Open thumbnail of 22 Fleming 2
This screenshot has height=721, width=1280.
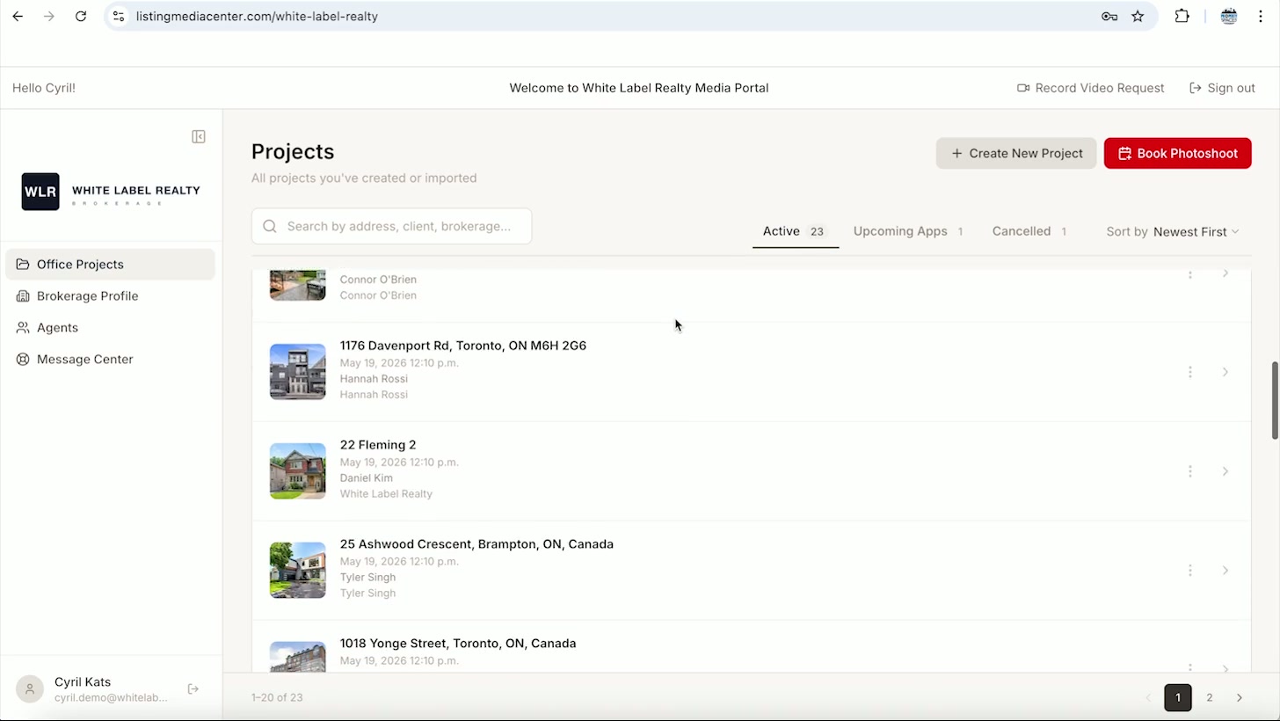click(297, 471)
